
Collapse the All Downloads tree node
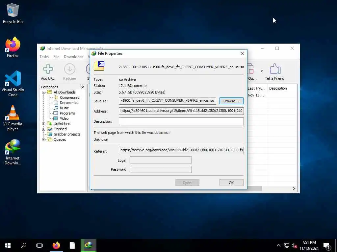tap(44, 92)
